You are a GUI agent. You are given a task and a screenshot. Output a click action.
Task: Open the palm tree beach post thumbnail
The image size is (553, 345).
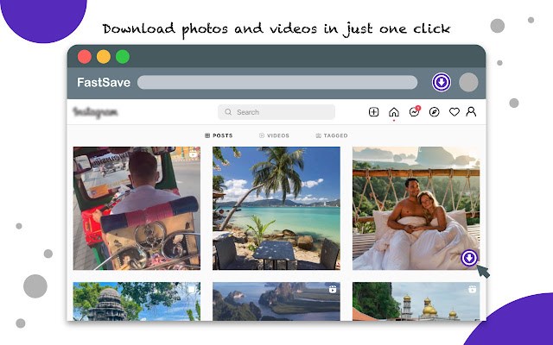point(276,209)
